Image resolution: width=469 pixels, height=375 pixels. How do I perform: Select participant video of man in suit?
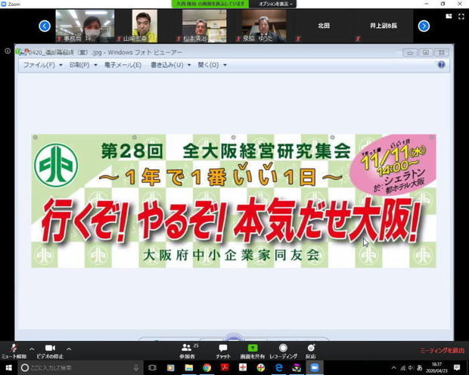point(264,26)
